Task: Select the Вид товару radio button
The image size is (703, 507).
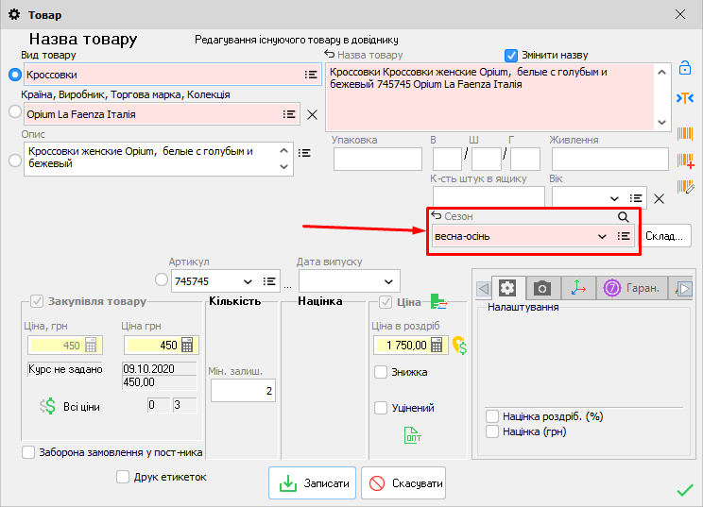Action: [14, 74]
